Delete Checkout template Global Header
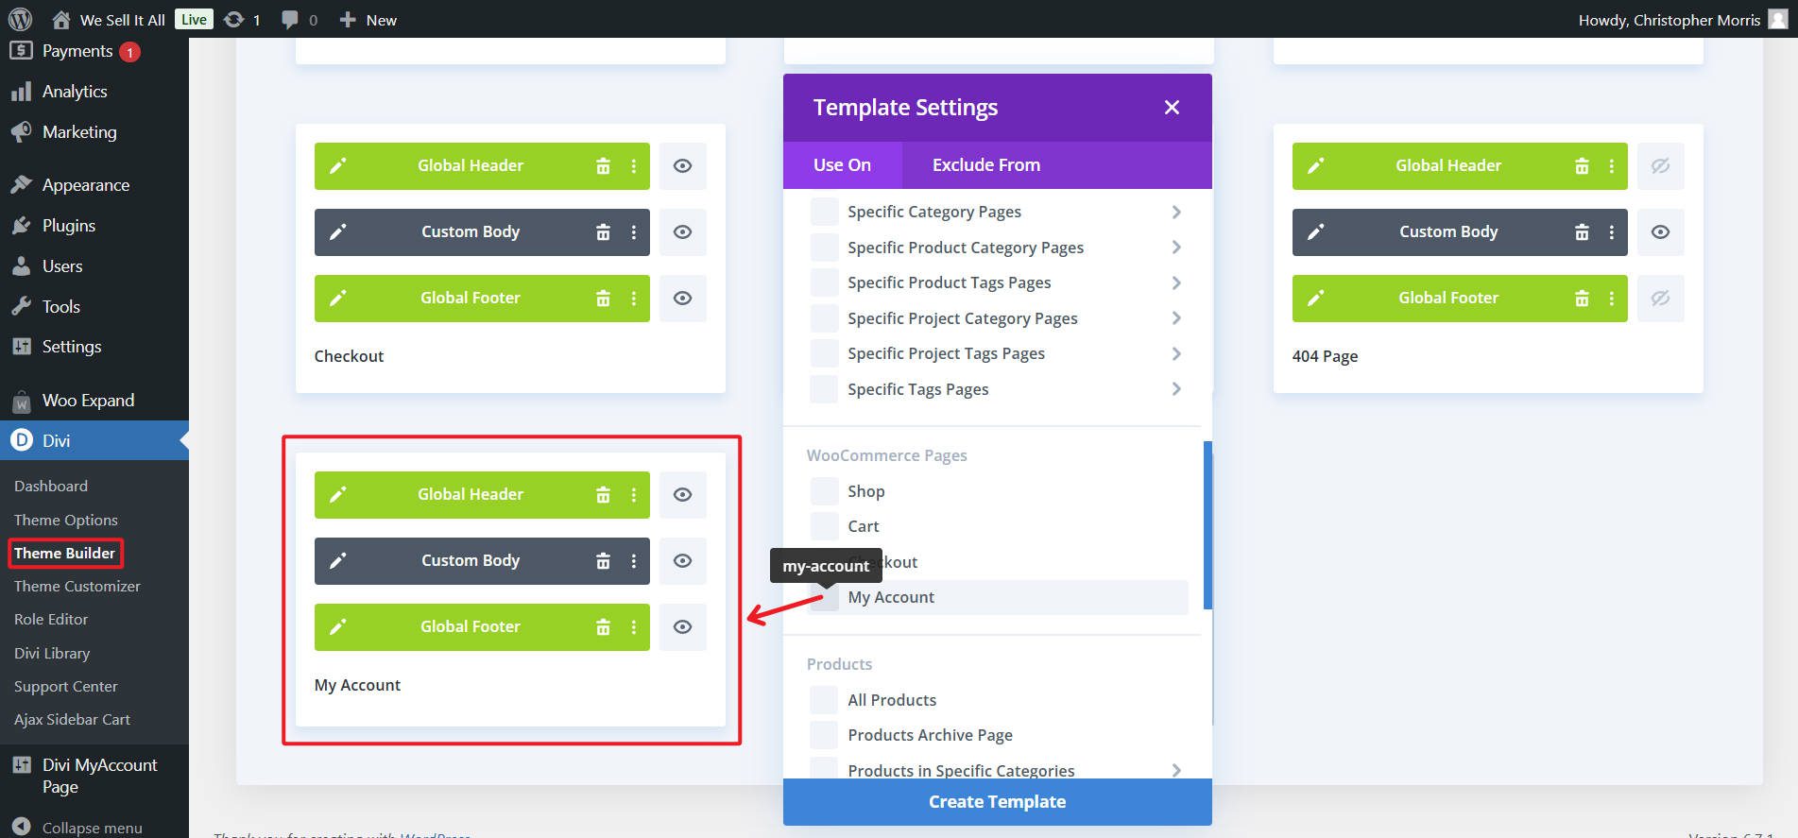 click(x=603, y=166)
